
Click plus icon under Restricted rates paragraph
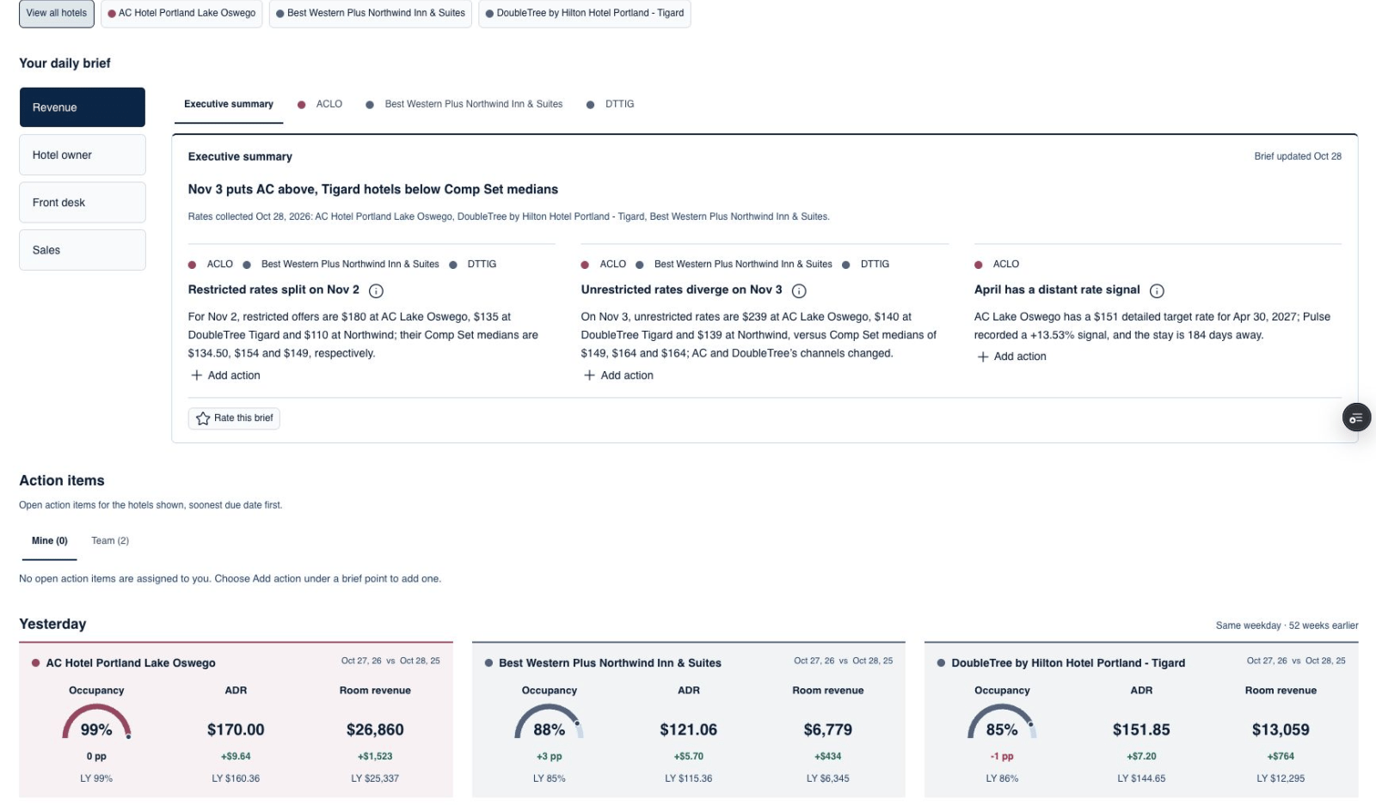pos(197,375)
